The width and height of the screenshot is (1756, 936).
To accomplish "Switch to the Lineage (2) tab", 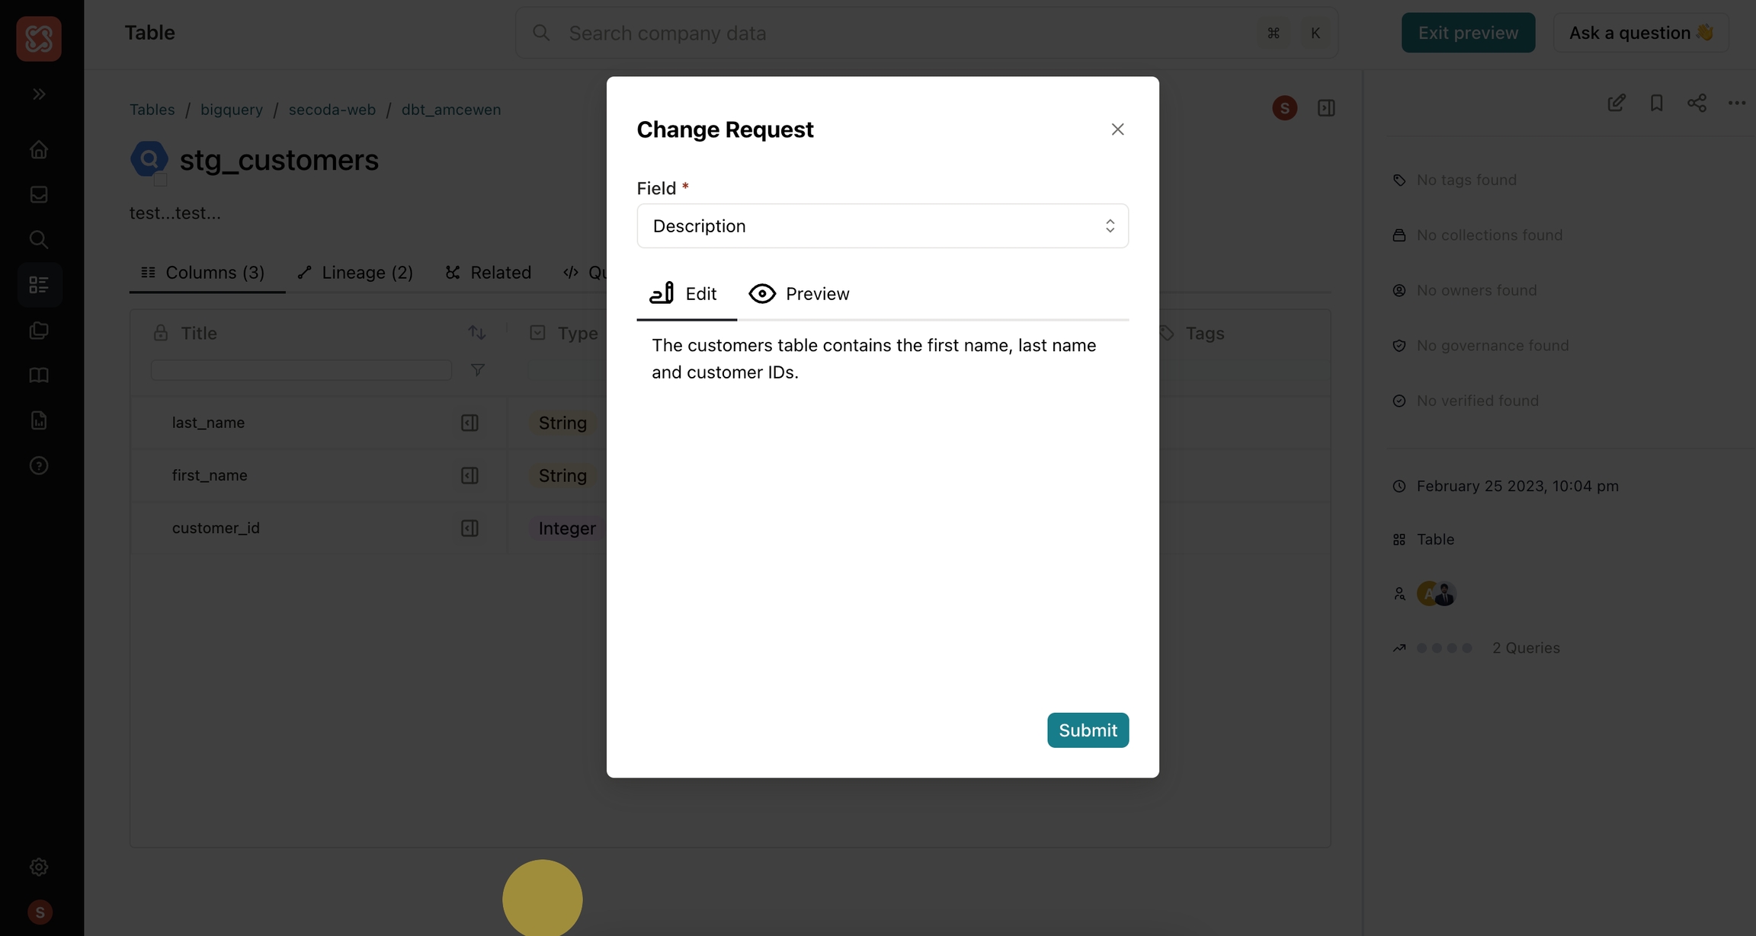I will (x=356, y=273).
